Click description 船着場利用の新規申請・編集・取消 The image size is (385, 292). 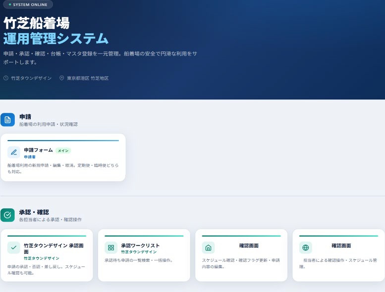pos(63,168)
